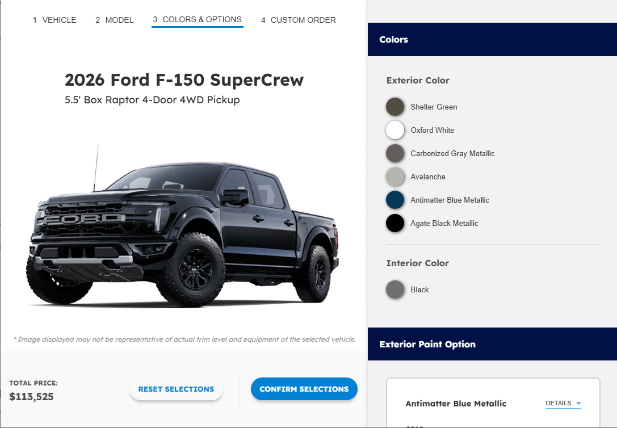617x428 pixels.
Task: Click the Exterior Paint Option header bar
Action: tap(492, 344)
